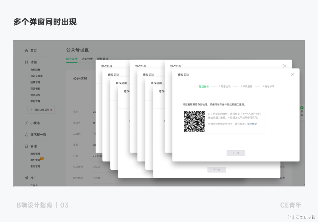Click the QR code image in the dialog

pyautogui.click(x=195, y=121)
